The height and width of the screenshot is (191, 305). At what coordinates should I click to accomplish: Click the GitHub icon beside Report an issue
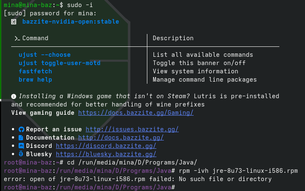click(21, 130)
